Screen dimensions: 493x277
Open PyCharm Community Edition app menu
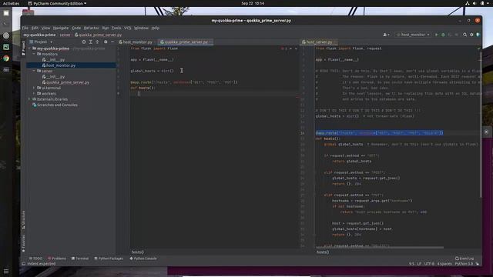tap(57, 3)
